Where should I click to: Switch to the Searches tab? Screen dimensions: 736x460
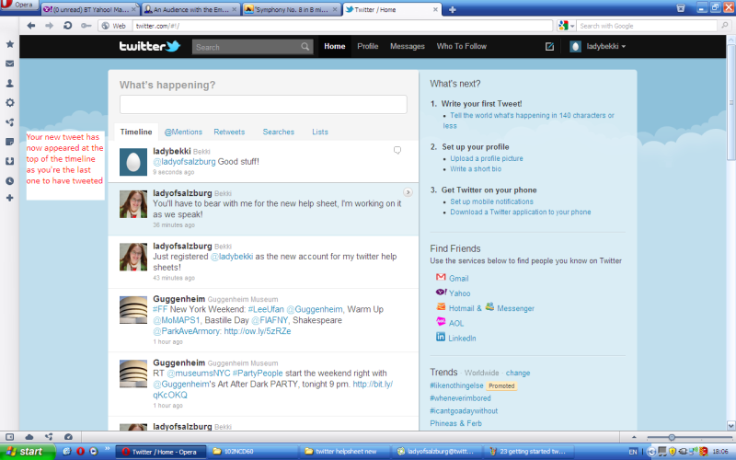(279, 132)
